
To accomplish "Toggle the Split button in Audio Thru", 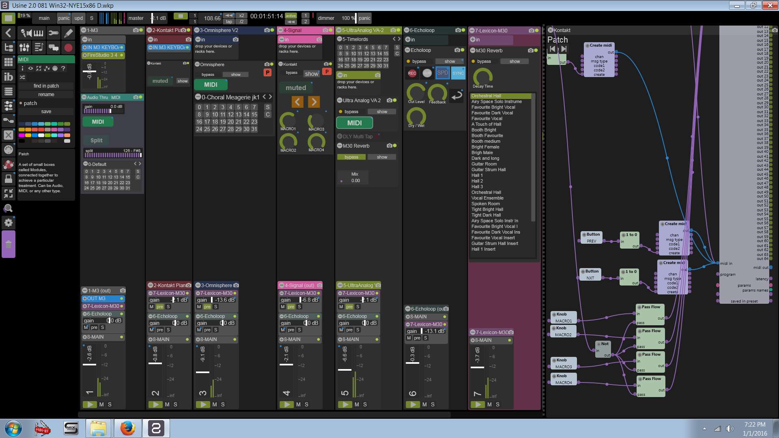I will pyautogui.click(x=97, y=140).
